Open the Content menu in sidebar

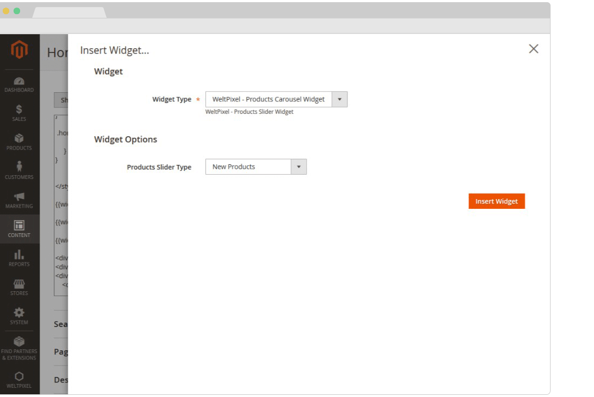pos(19,229)
